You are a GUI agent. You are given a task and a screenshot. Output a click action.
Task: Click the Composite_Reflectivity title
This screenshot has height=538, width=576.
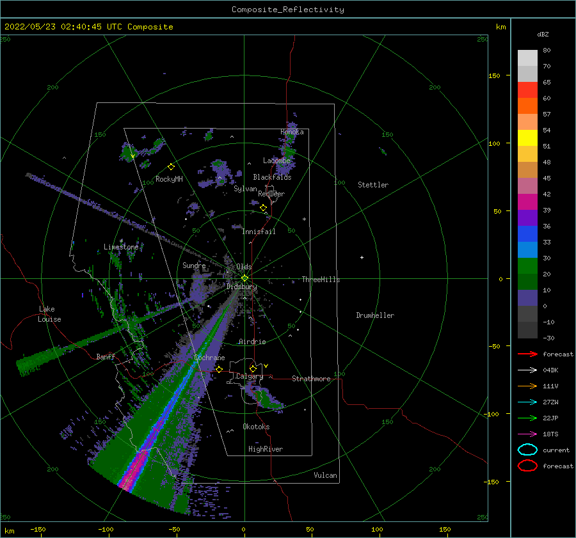pos(288,10)
